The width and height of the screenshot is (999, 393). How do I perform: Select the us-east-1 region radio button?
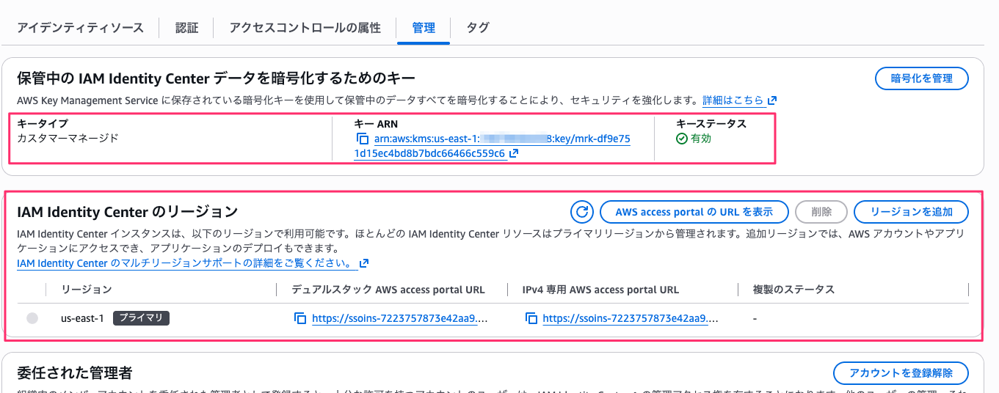pyautogui.click(x=32, y=318)
